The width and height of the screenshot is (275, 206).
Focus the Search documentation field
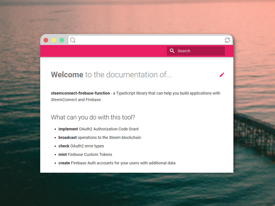pyautogui.click(x=196, y=51)
